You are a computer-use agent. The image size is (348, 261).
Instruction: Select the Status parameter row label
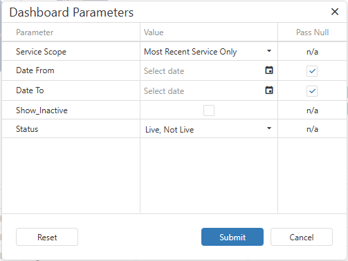pos(27,129)
